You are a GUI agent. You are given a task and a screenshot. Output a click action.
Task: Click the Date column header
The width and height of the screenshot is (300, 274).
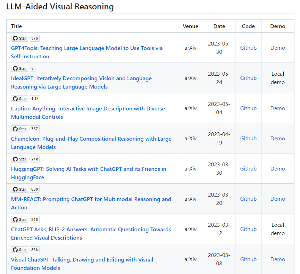click(x=219, y=26)
